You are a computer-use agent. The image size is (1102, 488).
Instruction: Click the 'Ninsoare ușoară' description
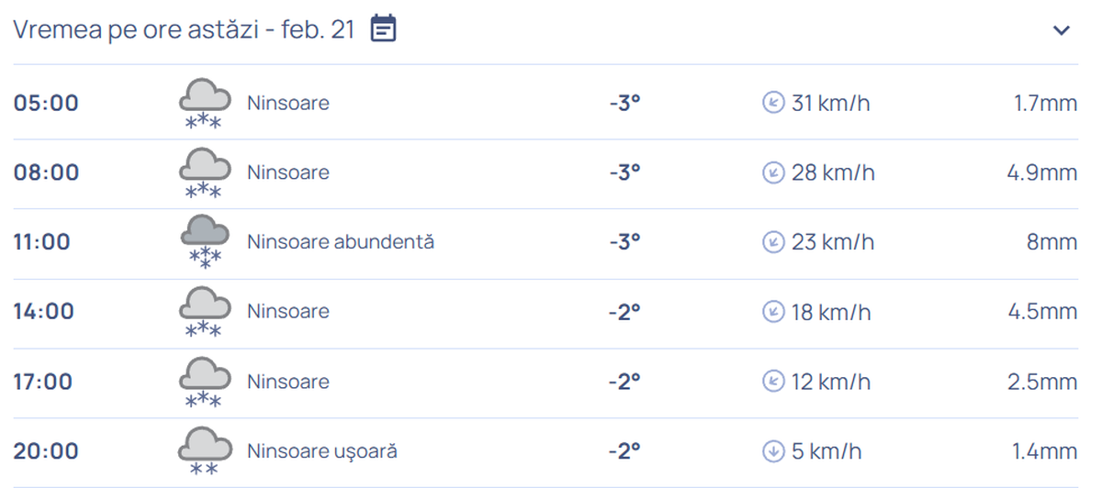click(x=322, y=451)
